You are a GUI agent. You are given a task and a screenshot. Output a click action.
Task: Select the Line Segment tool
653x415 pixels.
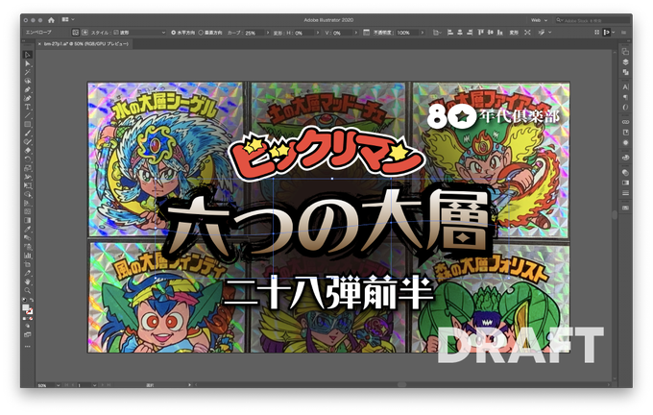28,116
